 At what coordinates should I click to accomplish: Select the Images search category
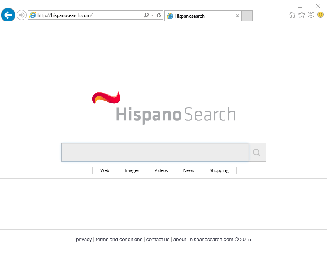132,170
